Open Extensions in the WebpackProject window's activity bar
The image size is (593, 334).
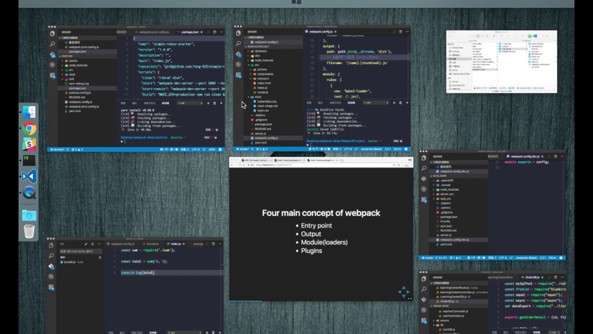239,75
